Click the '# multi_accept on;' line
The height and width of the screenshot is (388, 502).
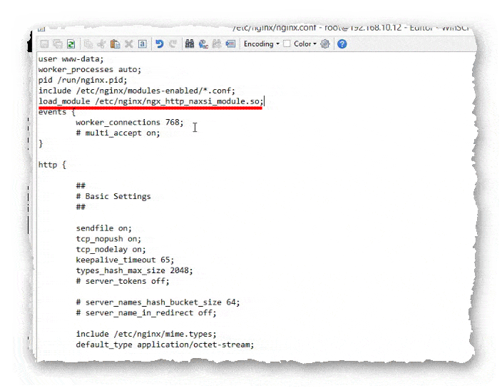(x=118, y=133)
